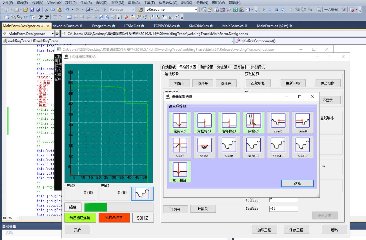Click the Zoffset input field
The width and height of the screenshot is (366, 240).
click(x=283, y=209)
